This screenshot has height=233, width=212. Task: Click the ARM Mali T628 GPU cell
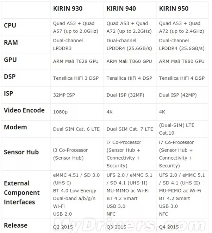(x=76, y=61)
